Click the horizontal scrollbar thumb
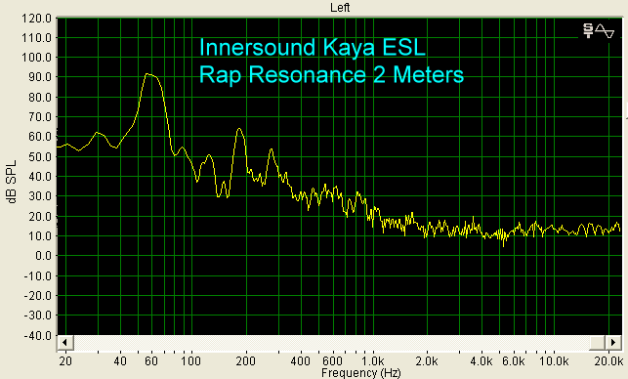The height and width of the screenshot is (379, 628). (x=597, y=343)
